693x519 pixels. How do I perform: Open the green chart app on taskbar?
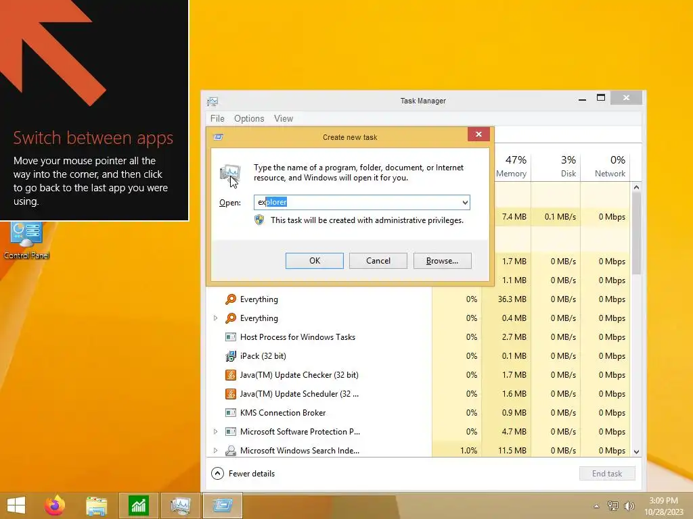138,505
